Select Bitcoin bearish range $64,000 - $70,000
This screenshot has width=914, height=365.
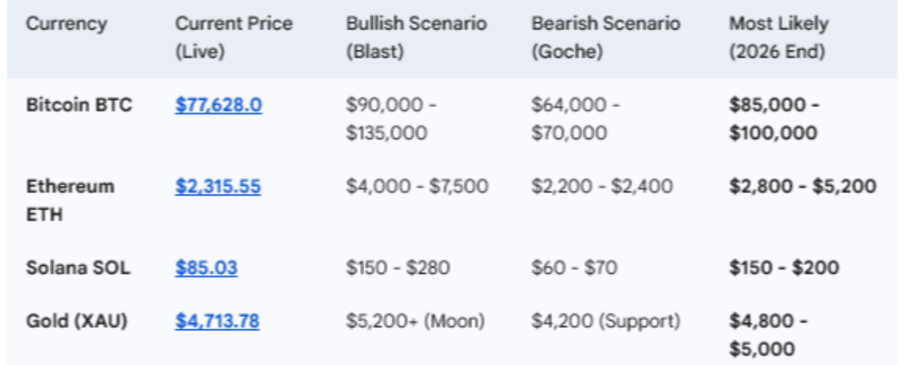click(576, 119)
